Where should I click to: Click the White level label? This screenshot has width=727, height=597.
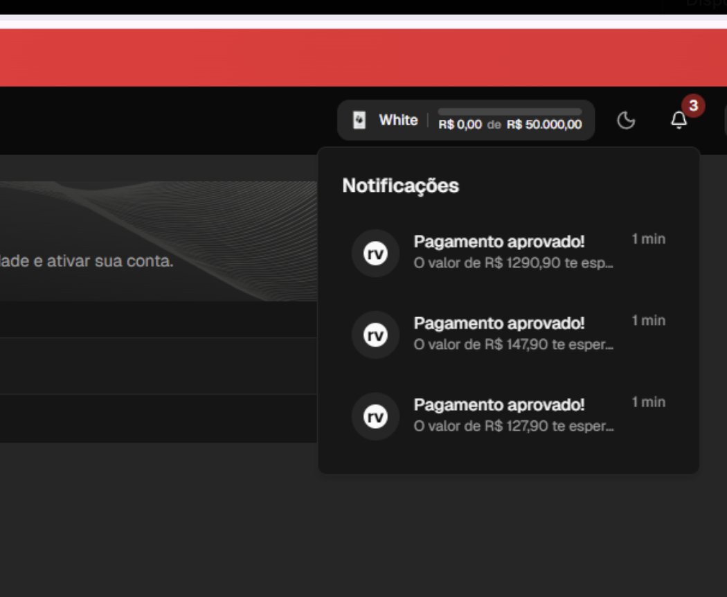[x=398, y=120]
